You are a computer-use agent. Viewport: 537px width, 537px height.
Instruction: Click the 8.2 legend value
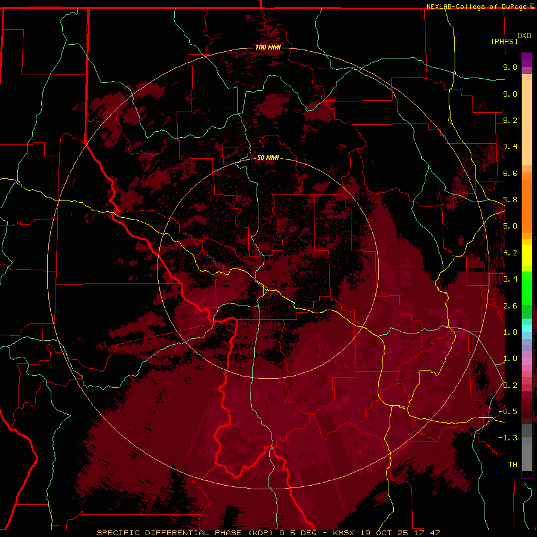[x=510, y=120]
